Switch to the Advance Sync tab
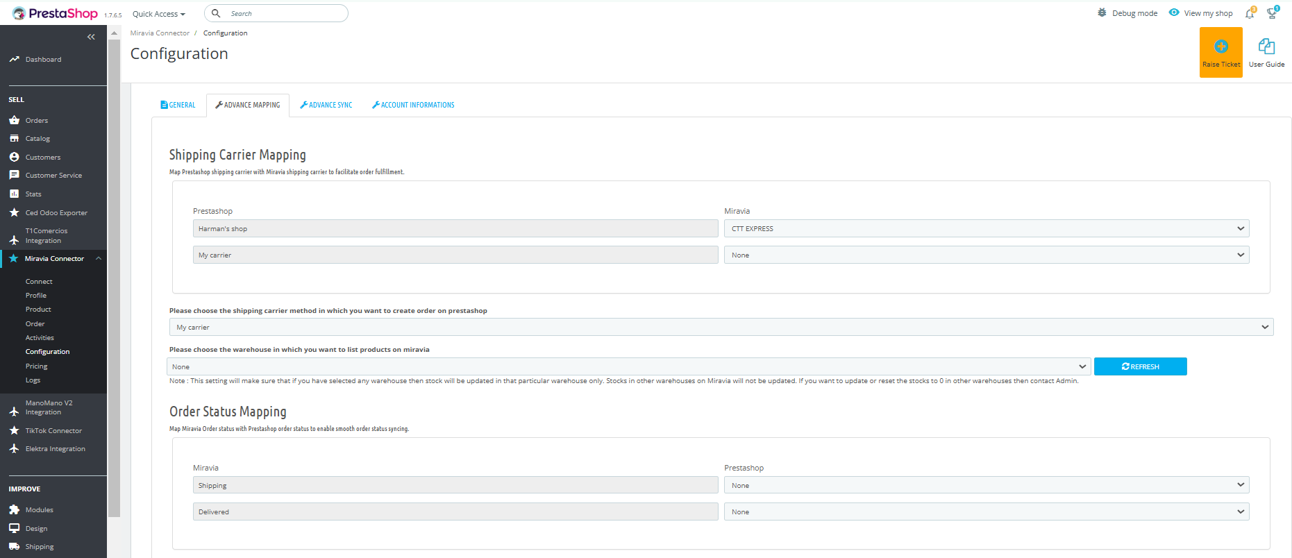1292x558 pixels. [x=326, y=105]
